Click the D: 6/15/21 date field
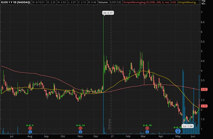213x139 pixels. pos(38,2)
